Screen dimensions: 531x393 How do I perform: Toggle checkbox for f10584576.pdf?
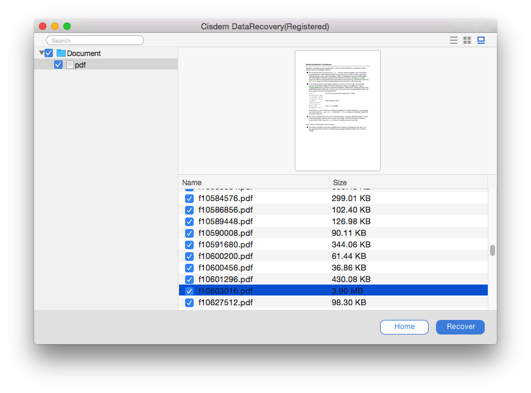pos(189,199)
